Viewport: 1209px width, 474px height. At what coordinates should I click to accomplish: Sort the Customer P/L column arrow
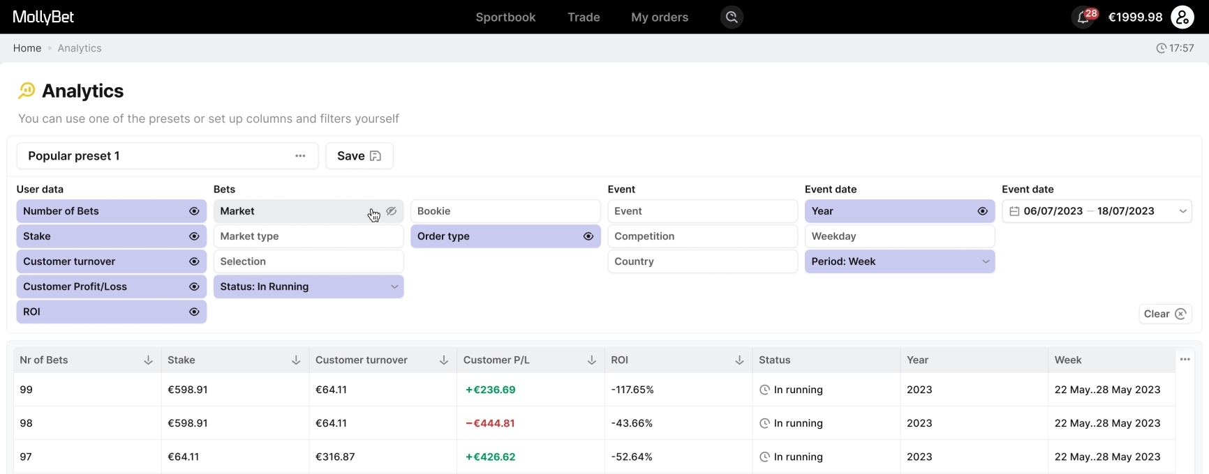tap(591, 360)
